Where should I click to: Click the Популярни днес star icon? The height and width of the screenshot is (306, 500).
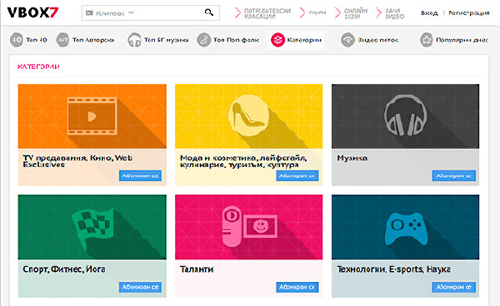pyautogui.click(x=427, y=40)
